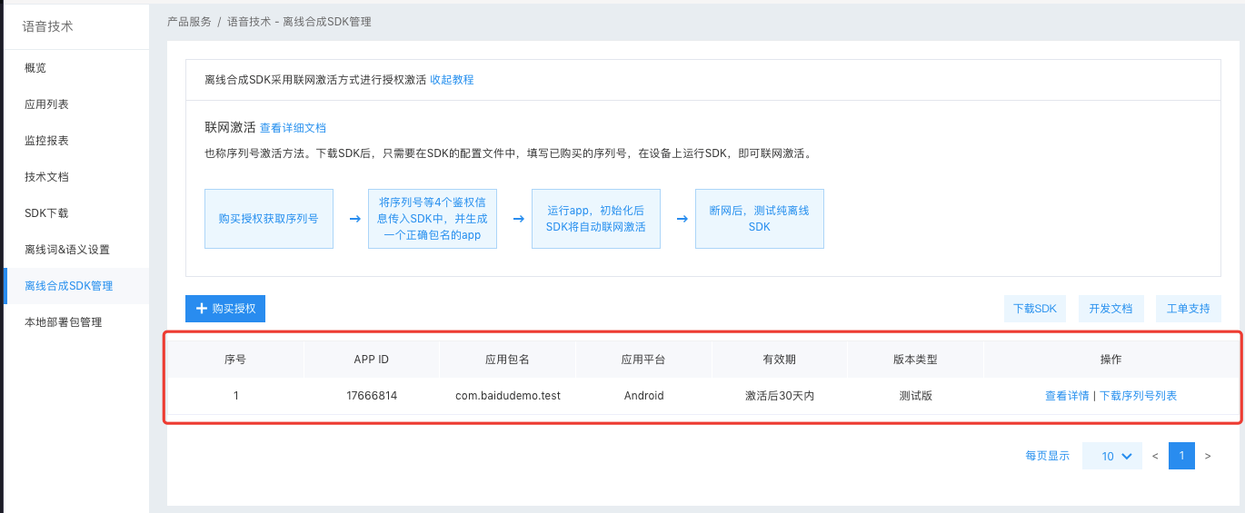Collapse the tutorial via 收起教程 link
Screen dimensions: 1245x513
452,80
